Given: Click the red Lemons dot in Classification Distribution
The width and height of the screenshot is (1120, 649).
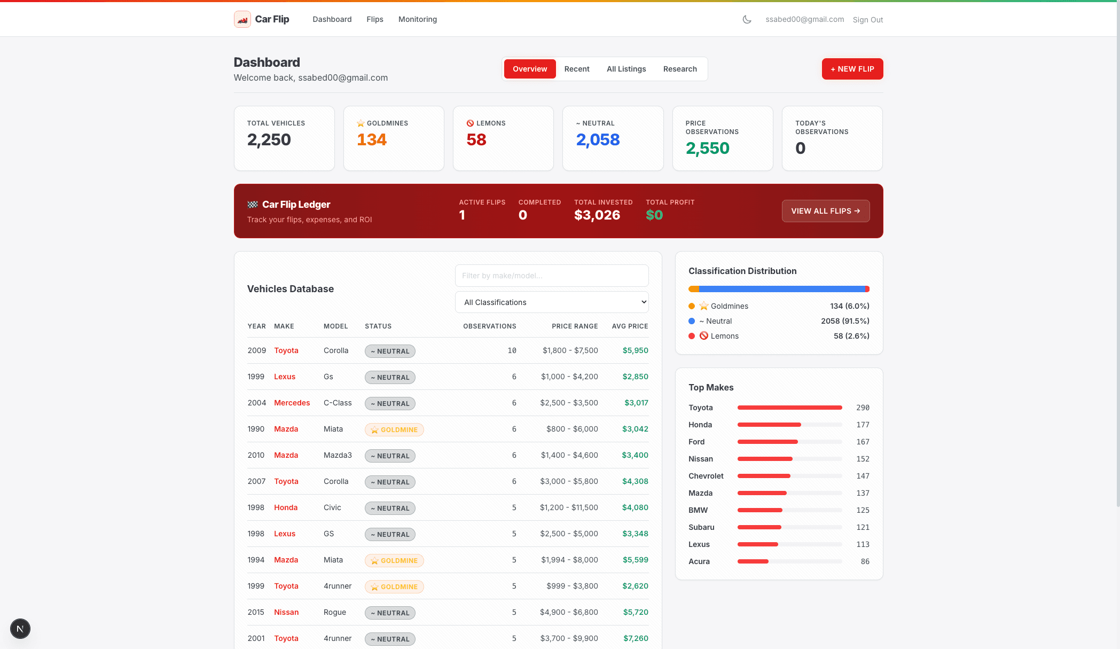Looking at the screenshot, I should coord(691,336).
